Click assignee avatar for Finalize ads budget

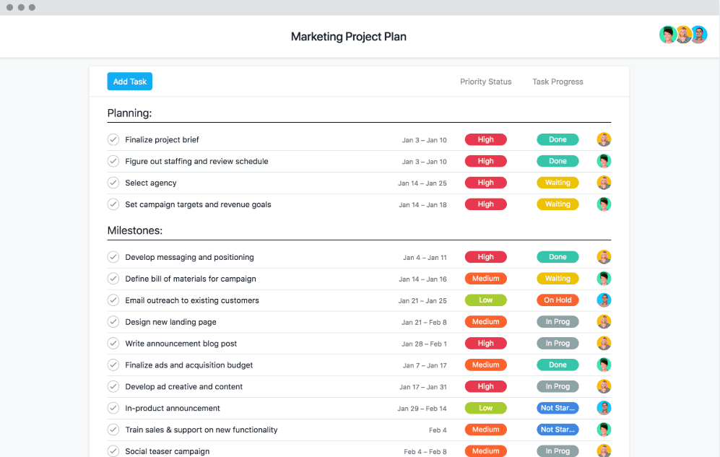click(x=604, y=365)
